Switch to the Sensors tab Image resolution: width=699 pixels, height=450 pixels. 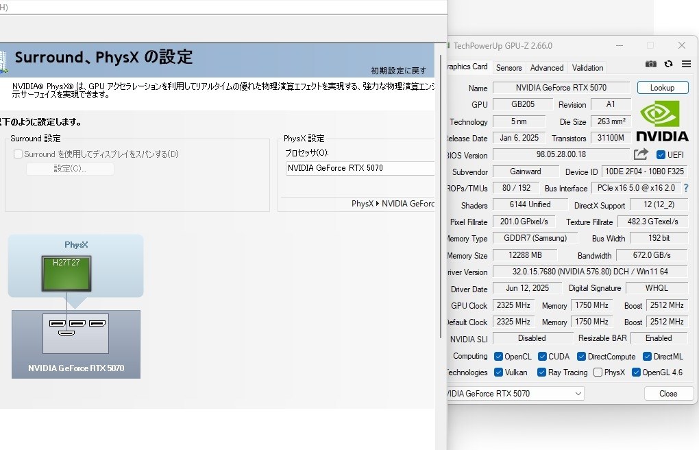(508, 68)
